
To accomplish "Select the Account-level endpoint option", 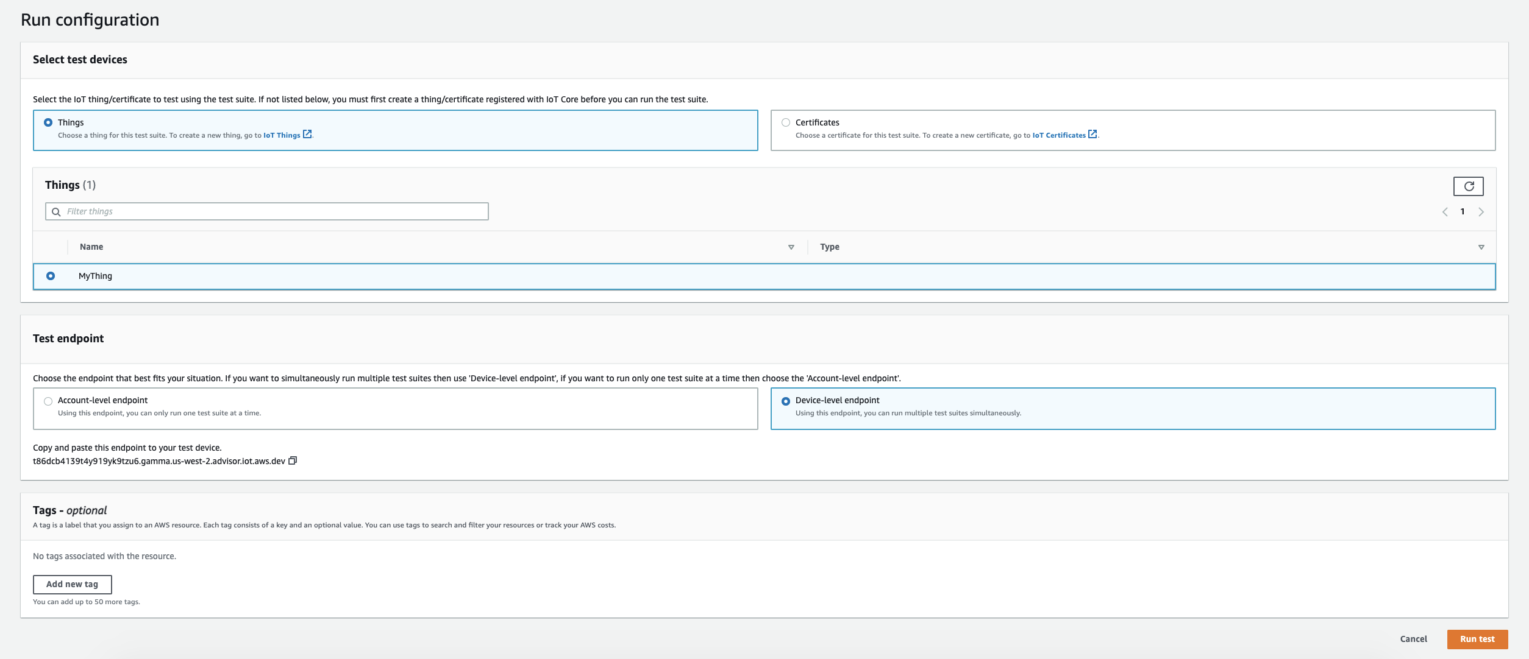I will tap(48, 400).
